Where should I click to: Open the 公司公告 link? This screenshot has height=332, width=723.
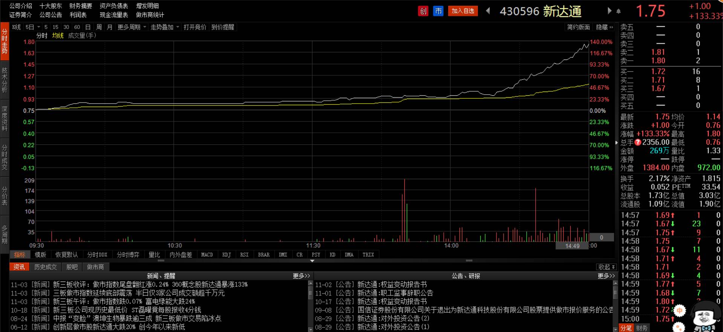51,15
